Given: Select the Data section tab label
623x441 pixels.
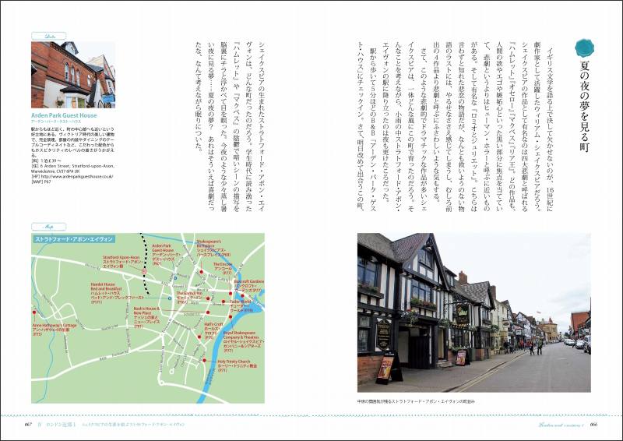Looking at the screenshot, I should [43, 35].
